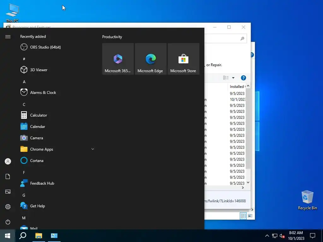
Task: Click search magnifier in Programs and Features
Action: (242, 38)
